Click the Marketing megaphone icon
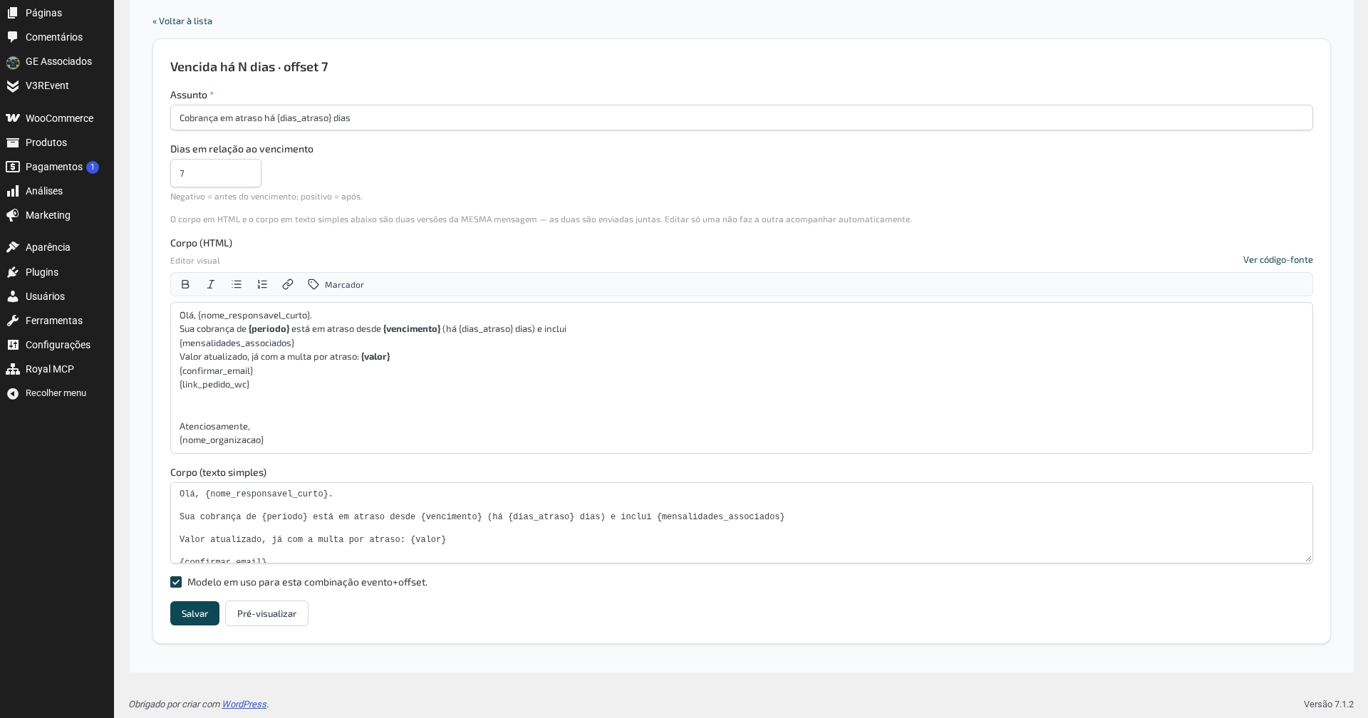 point(13,215)
